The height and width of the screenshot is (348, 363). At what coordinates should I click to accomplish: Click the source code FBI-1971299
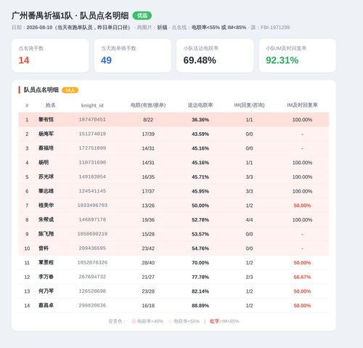[275, 28]
